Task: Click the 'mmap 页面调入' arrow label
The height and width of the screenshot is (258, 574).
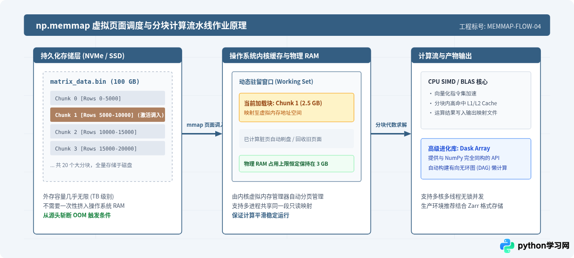Action: coord(204,125)
